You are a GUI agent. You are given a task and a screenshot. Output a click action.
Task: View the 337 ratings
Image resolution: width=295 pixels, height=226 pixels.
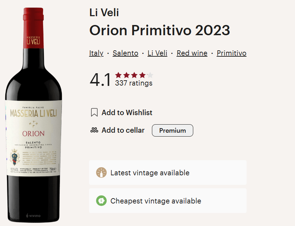pos(133,83)
